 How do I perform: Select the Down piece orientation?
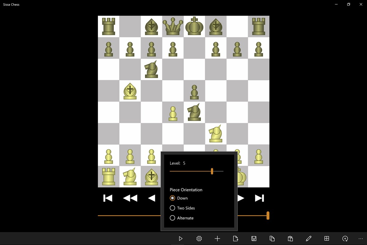coord(173,198)
